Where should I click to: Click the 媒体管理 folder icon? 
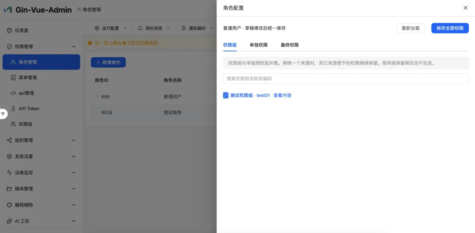coord(9,189)
